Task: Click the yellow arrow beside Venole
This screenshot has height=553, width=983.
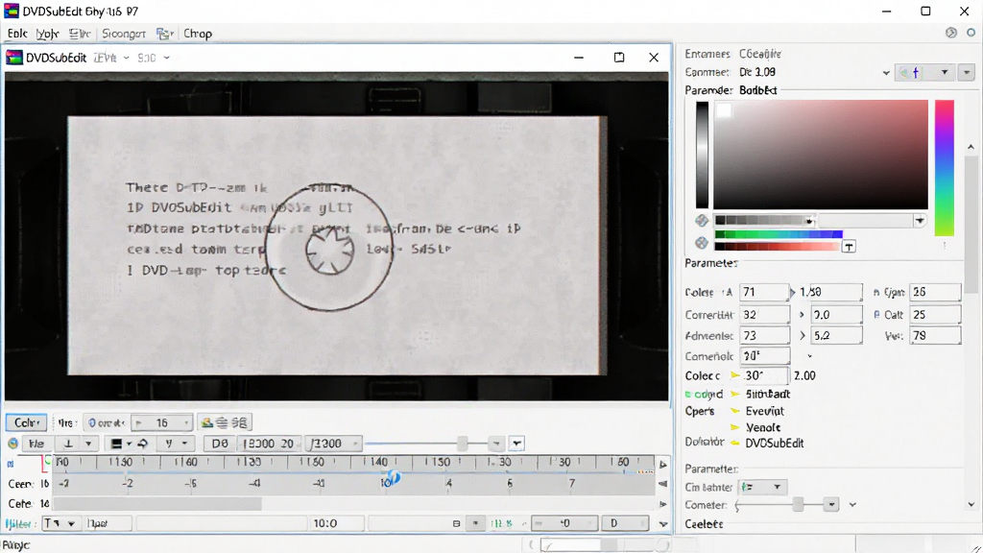Action: pos(735,427)
